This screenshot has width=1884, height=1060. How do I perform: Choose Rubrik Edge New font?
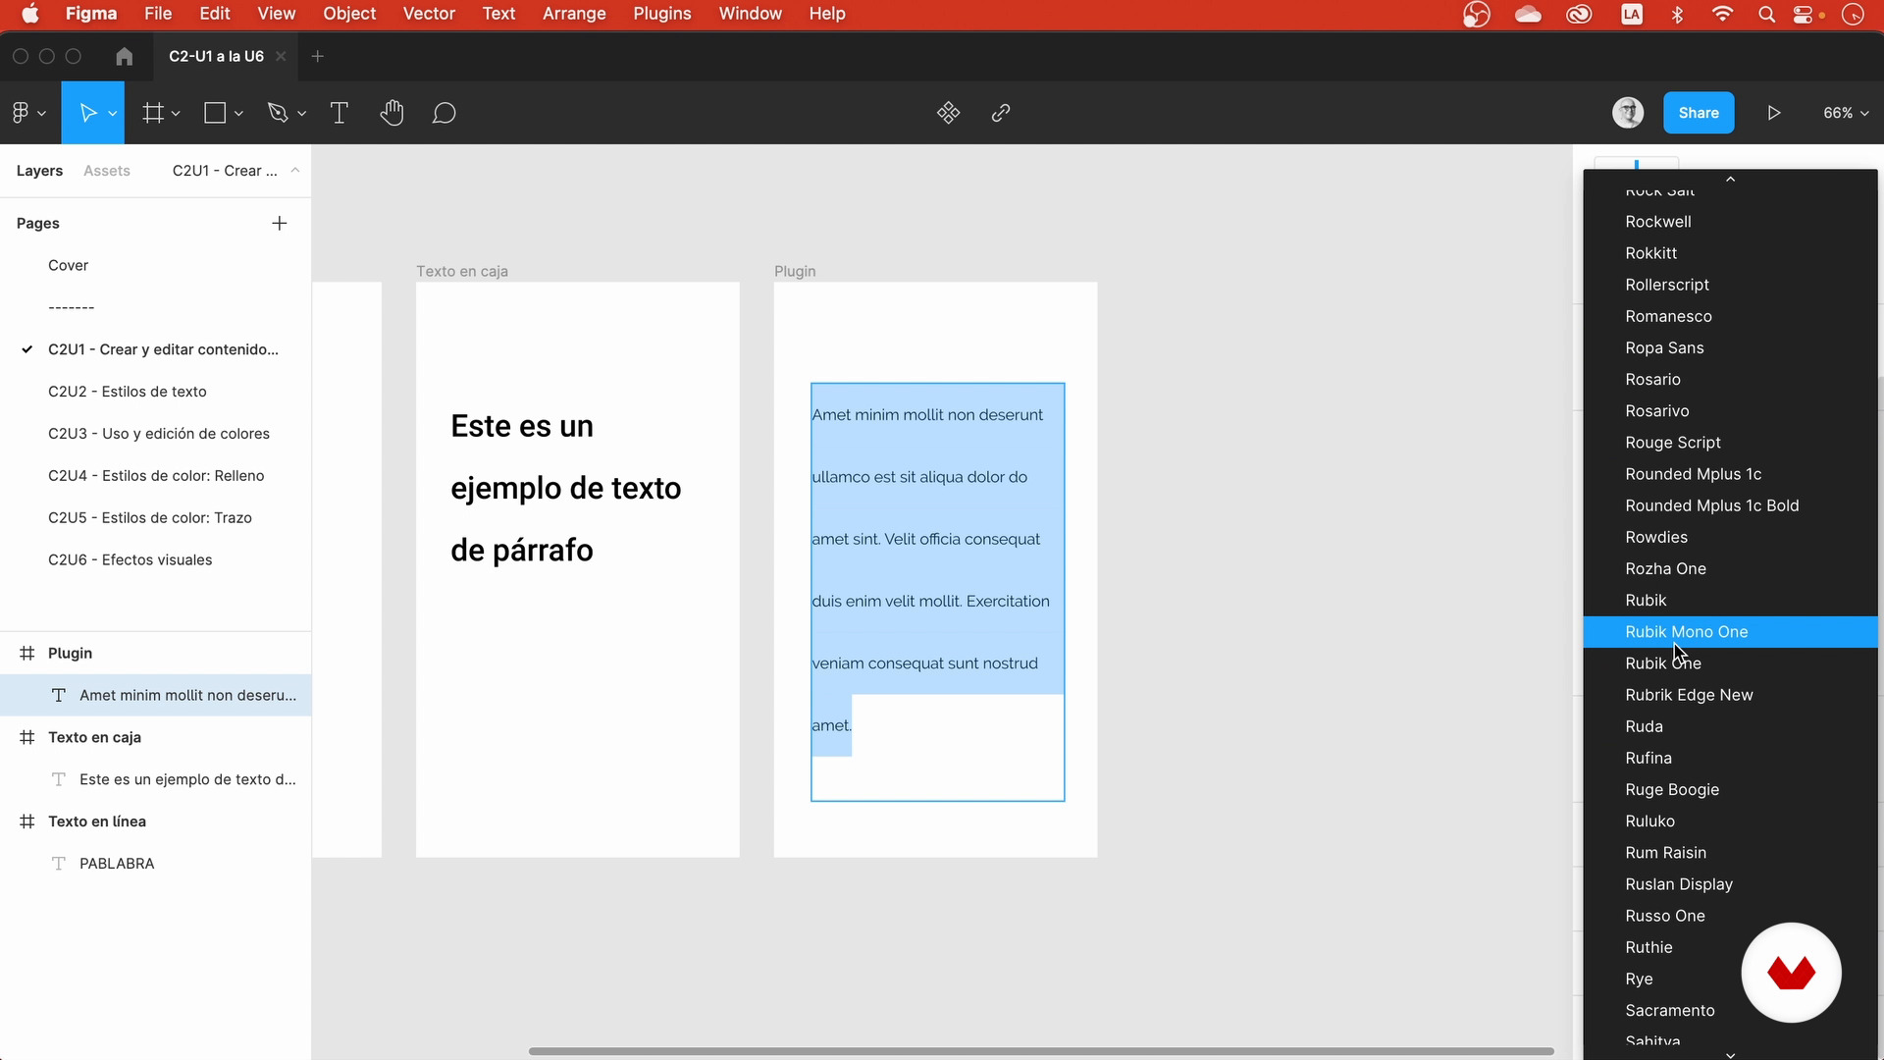tap(1730, 695)
